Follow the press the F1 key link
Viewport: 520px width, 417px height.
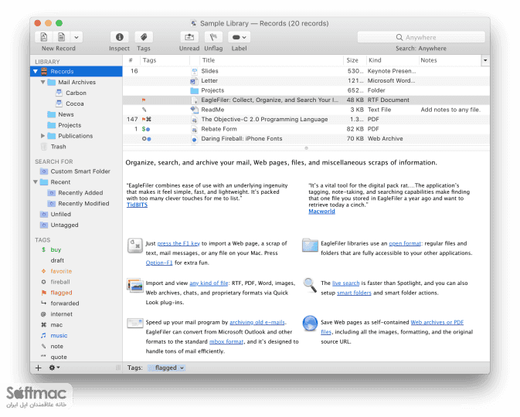click(x=178, y=243)
